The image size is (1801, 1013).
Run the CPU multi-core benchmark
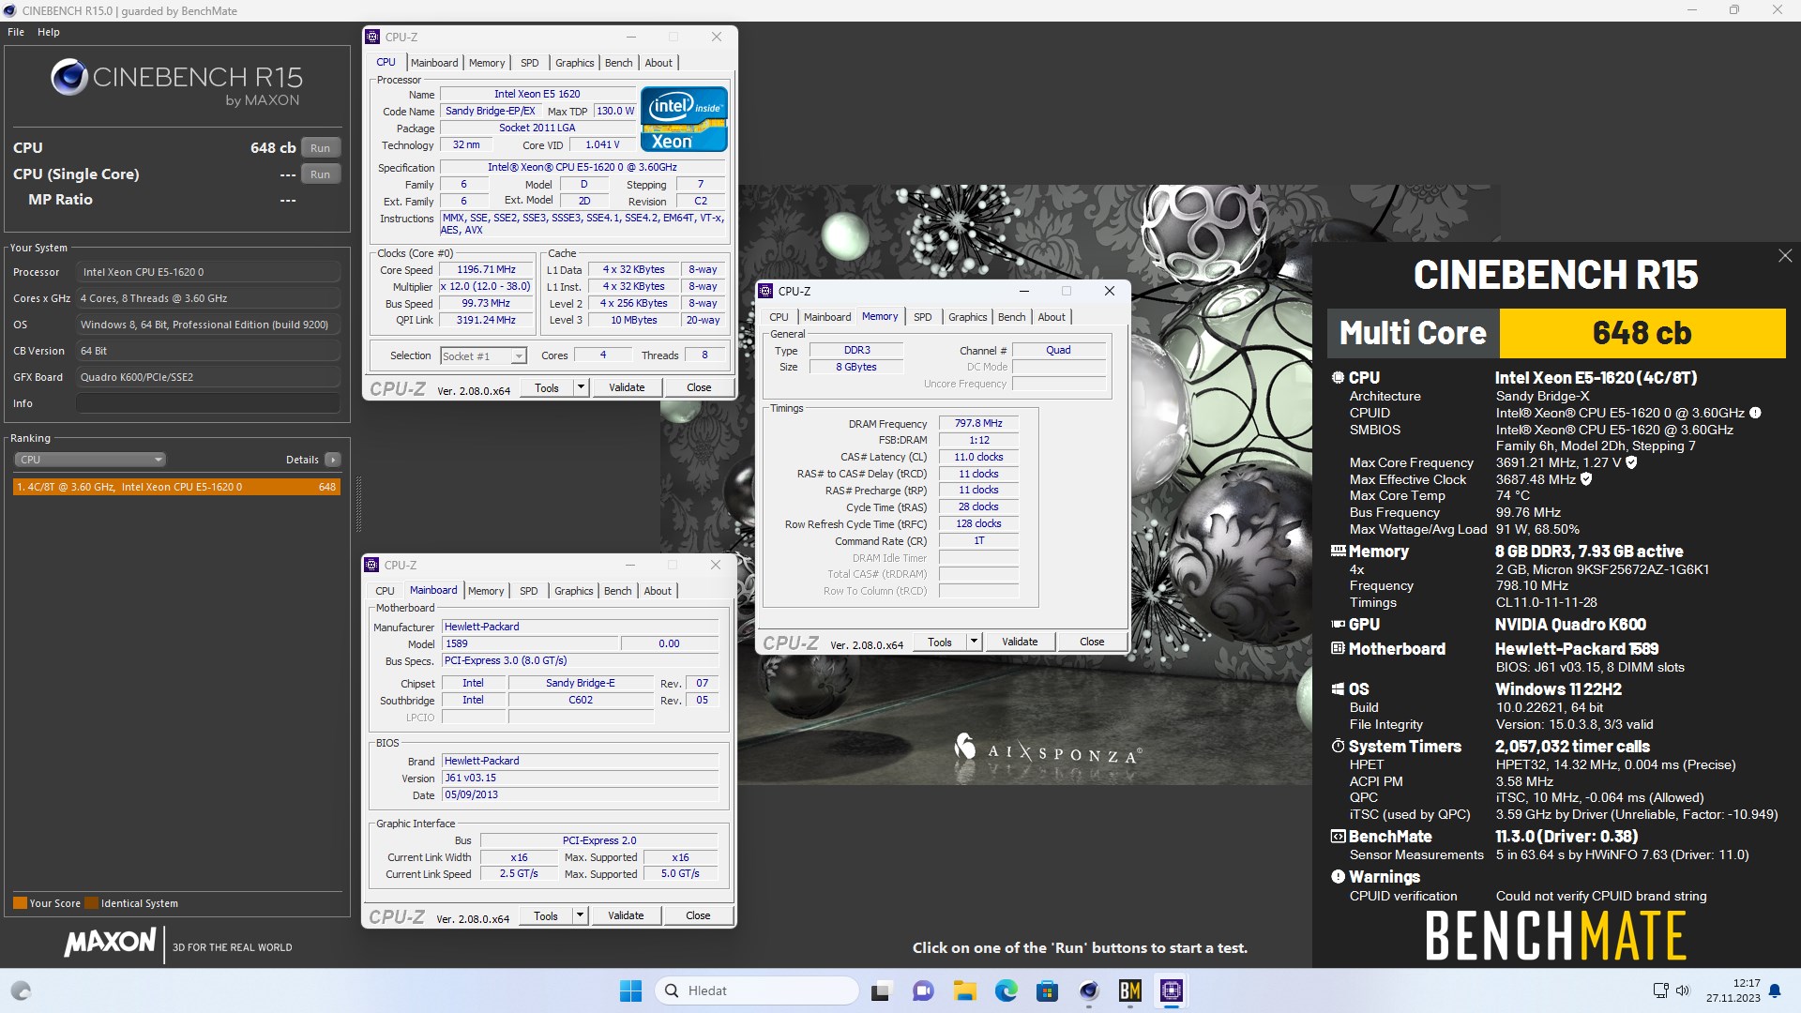(321, 148)
